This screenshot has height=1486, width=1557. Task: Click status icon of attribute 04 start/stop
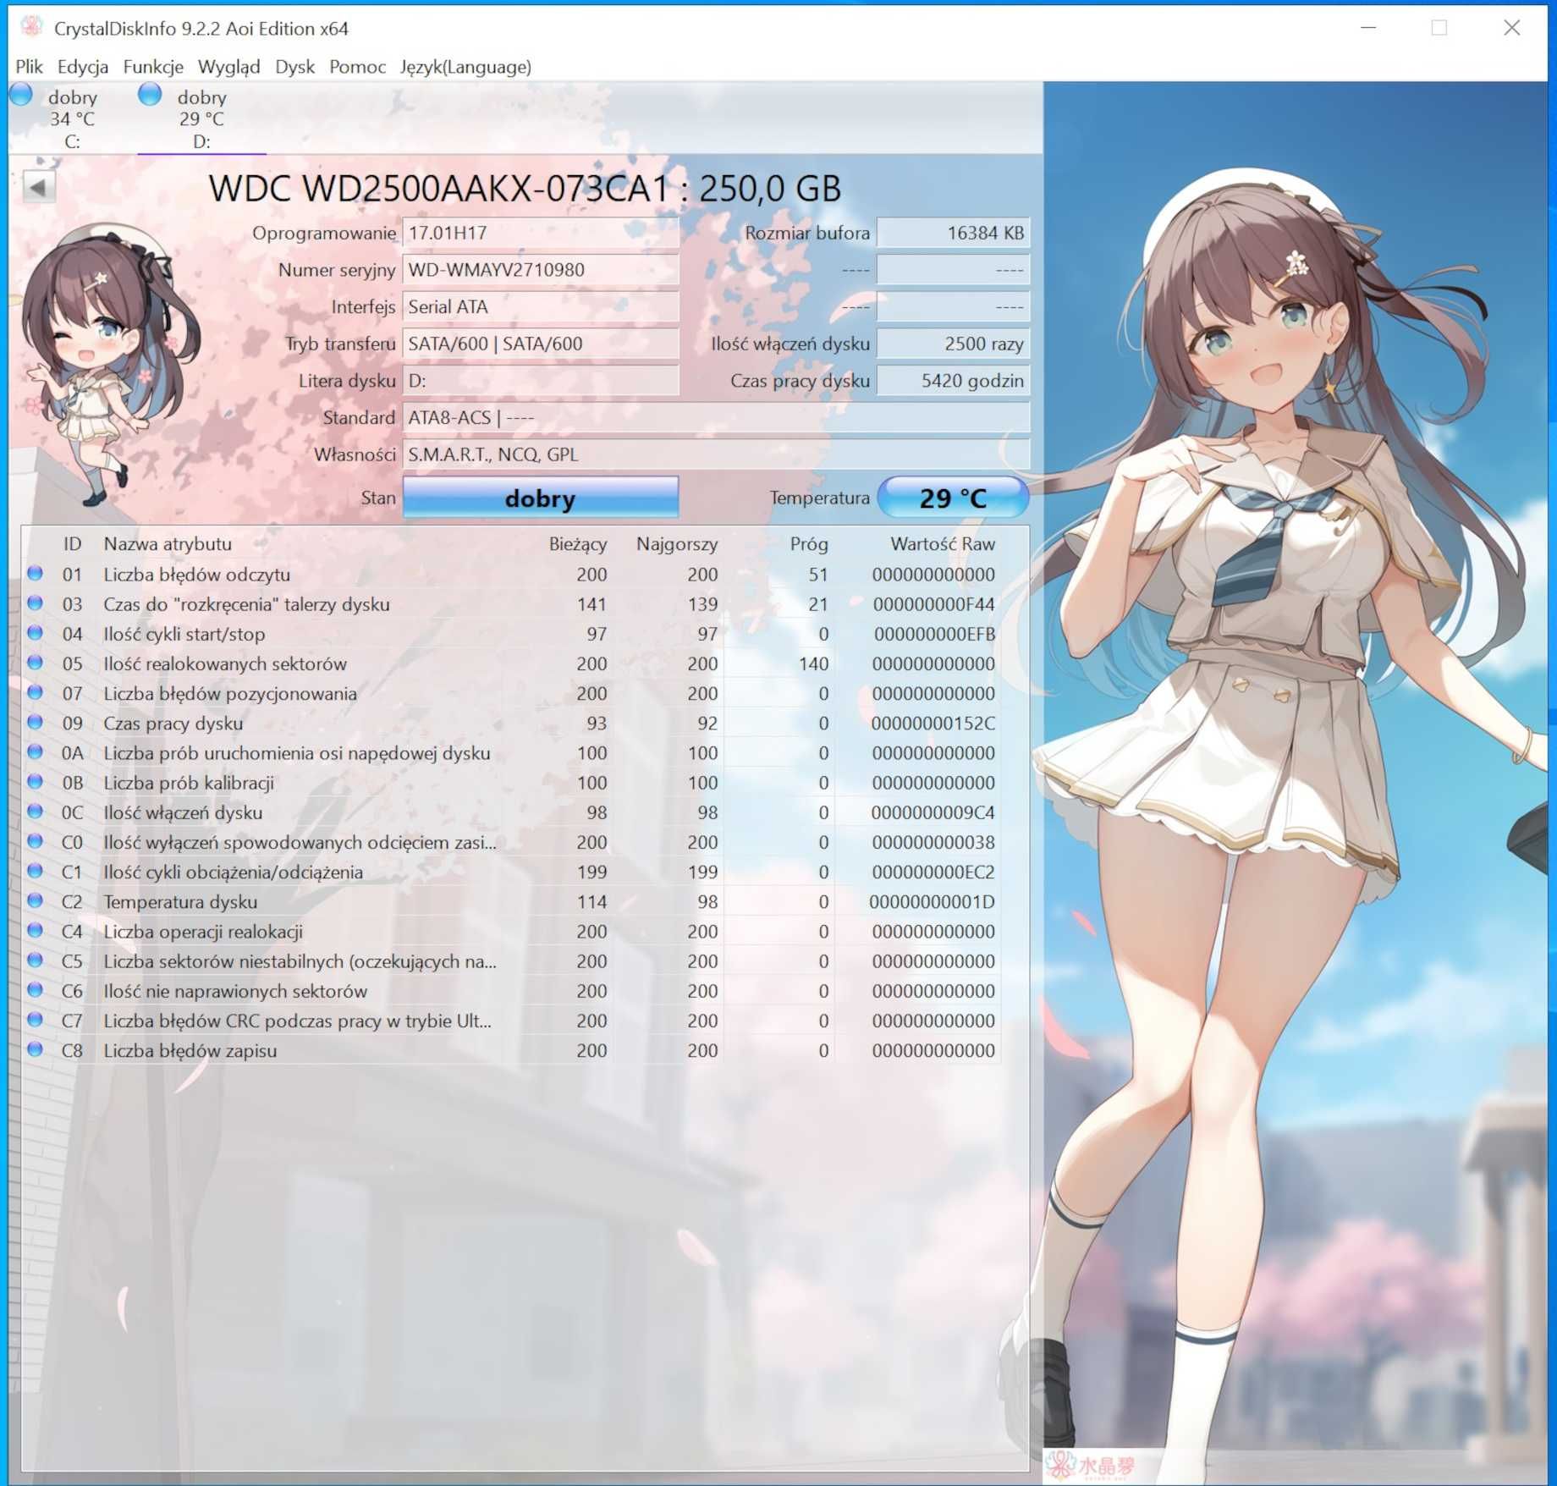click(35, 633)
